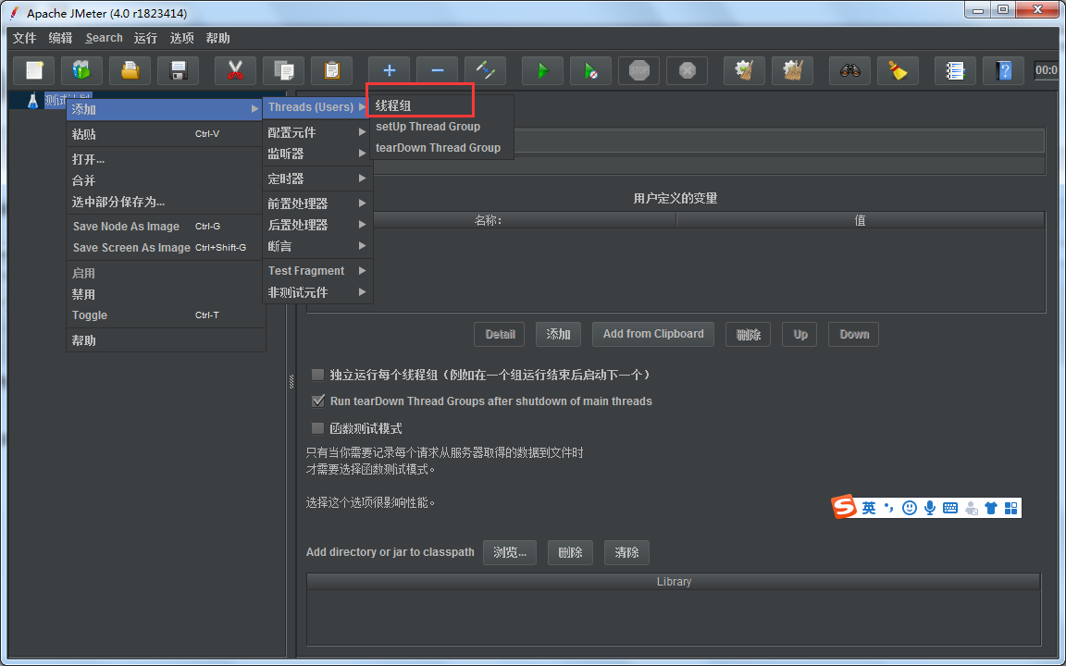Click the Down button
The image size is (1066, 666).
(x=854, y=334)
